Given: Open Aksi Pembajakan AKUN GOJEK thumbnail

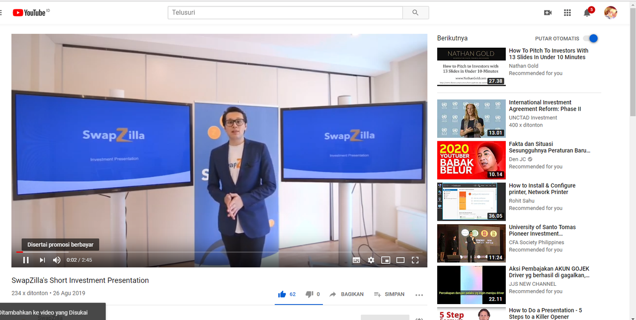Looking at the screenshot, I should pyautogui.click(x=472, y=285).
